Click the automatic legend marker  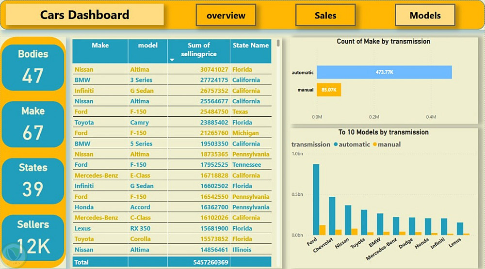coord(336,144)
